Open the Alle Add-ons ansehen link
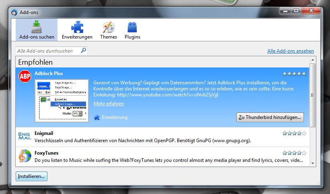This screenshot has height=194, width=330. coord(291,51)
